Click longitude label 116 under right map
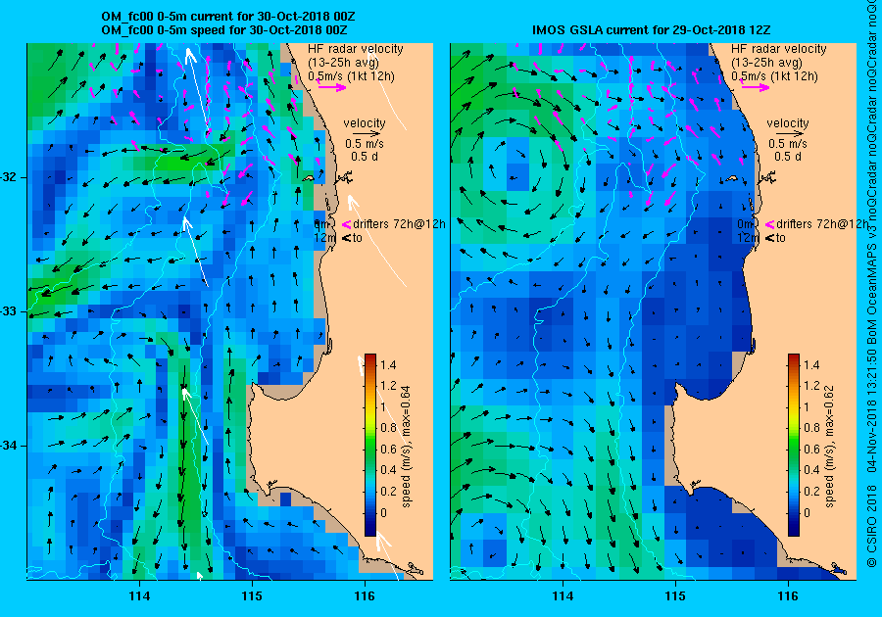Image resolution: width=882 pixels, height=617 pixels. (788, 596)
